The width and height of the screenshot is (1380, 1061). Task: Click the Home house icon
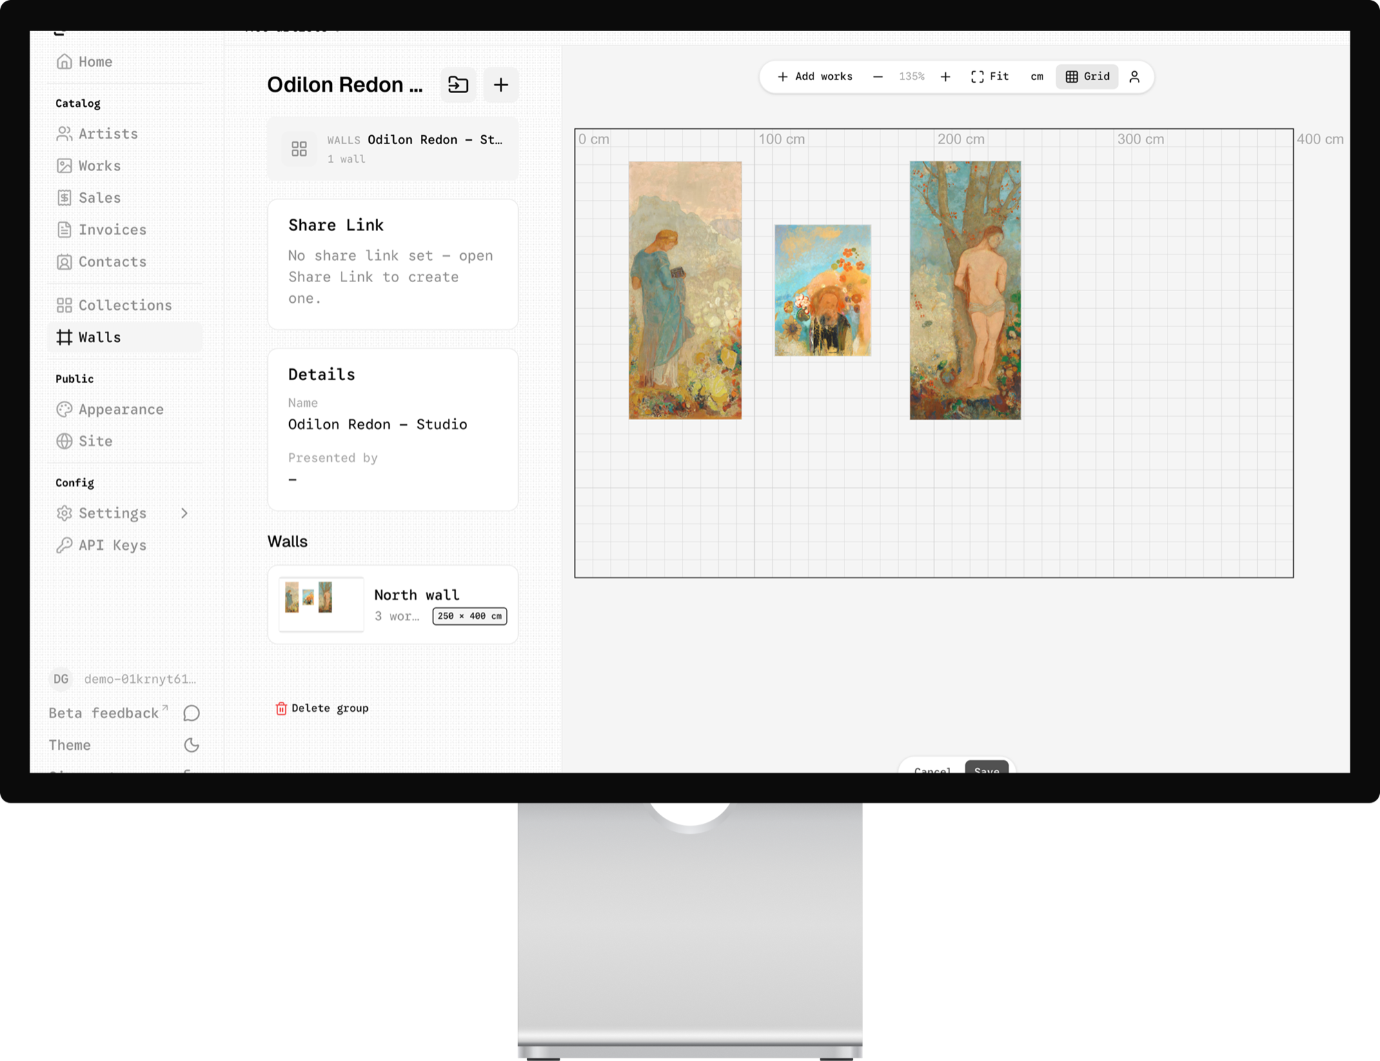(64, 61)
